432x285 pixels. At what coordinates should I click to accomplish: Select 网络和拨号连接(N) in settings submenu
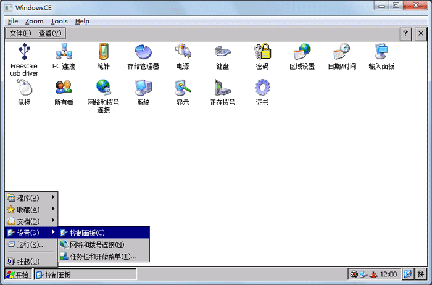click(x=104, y=244)
